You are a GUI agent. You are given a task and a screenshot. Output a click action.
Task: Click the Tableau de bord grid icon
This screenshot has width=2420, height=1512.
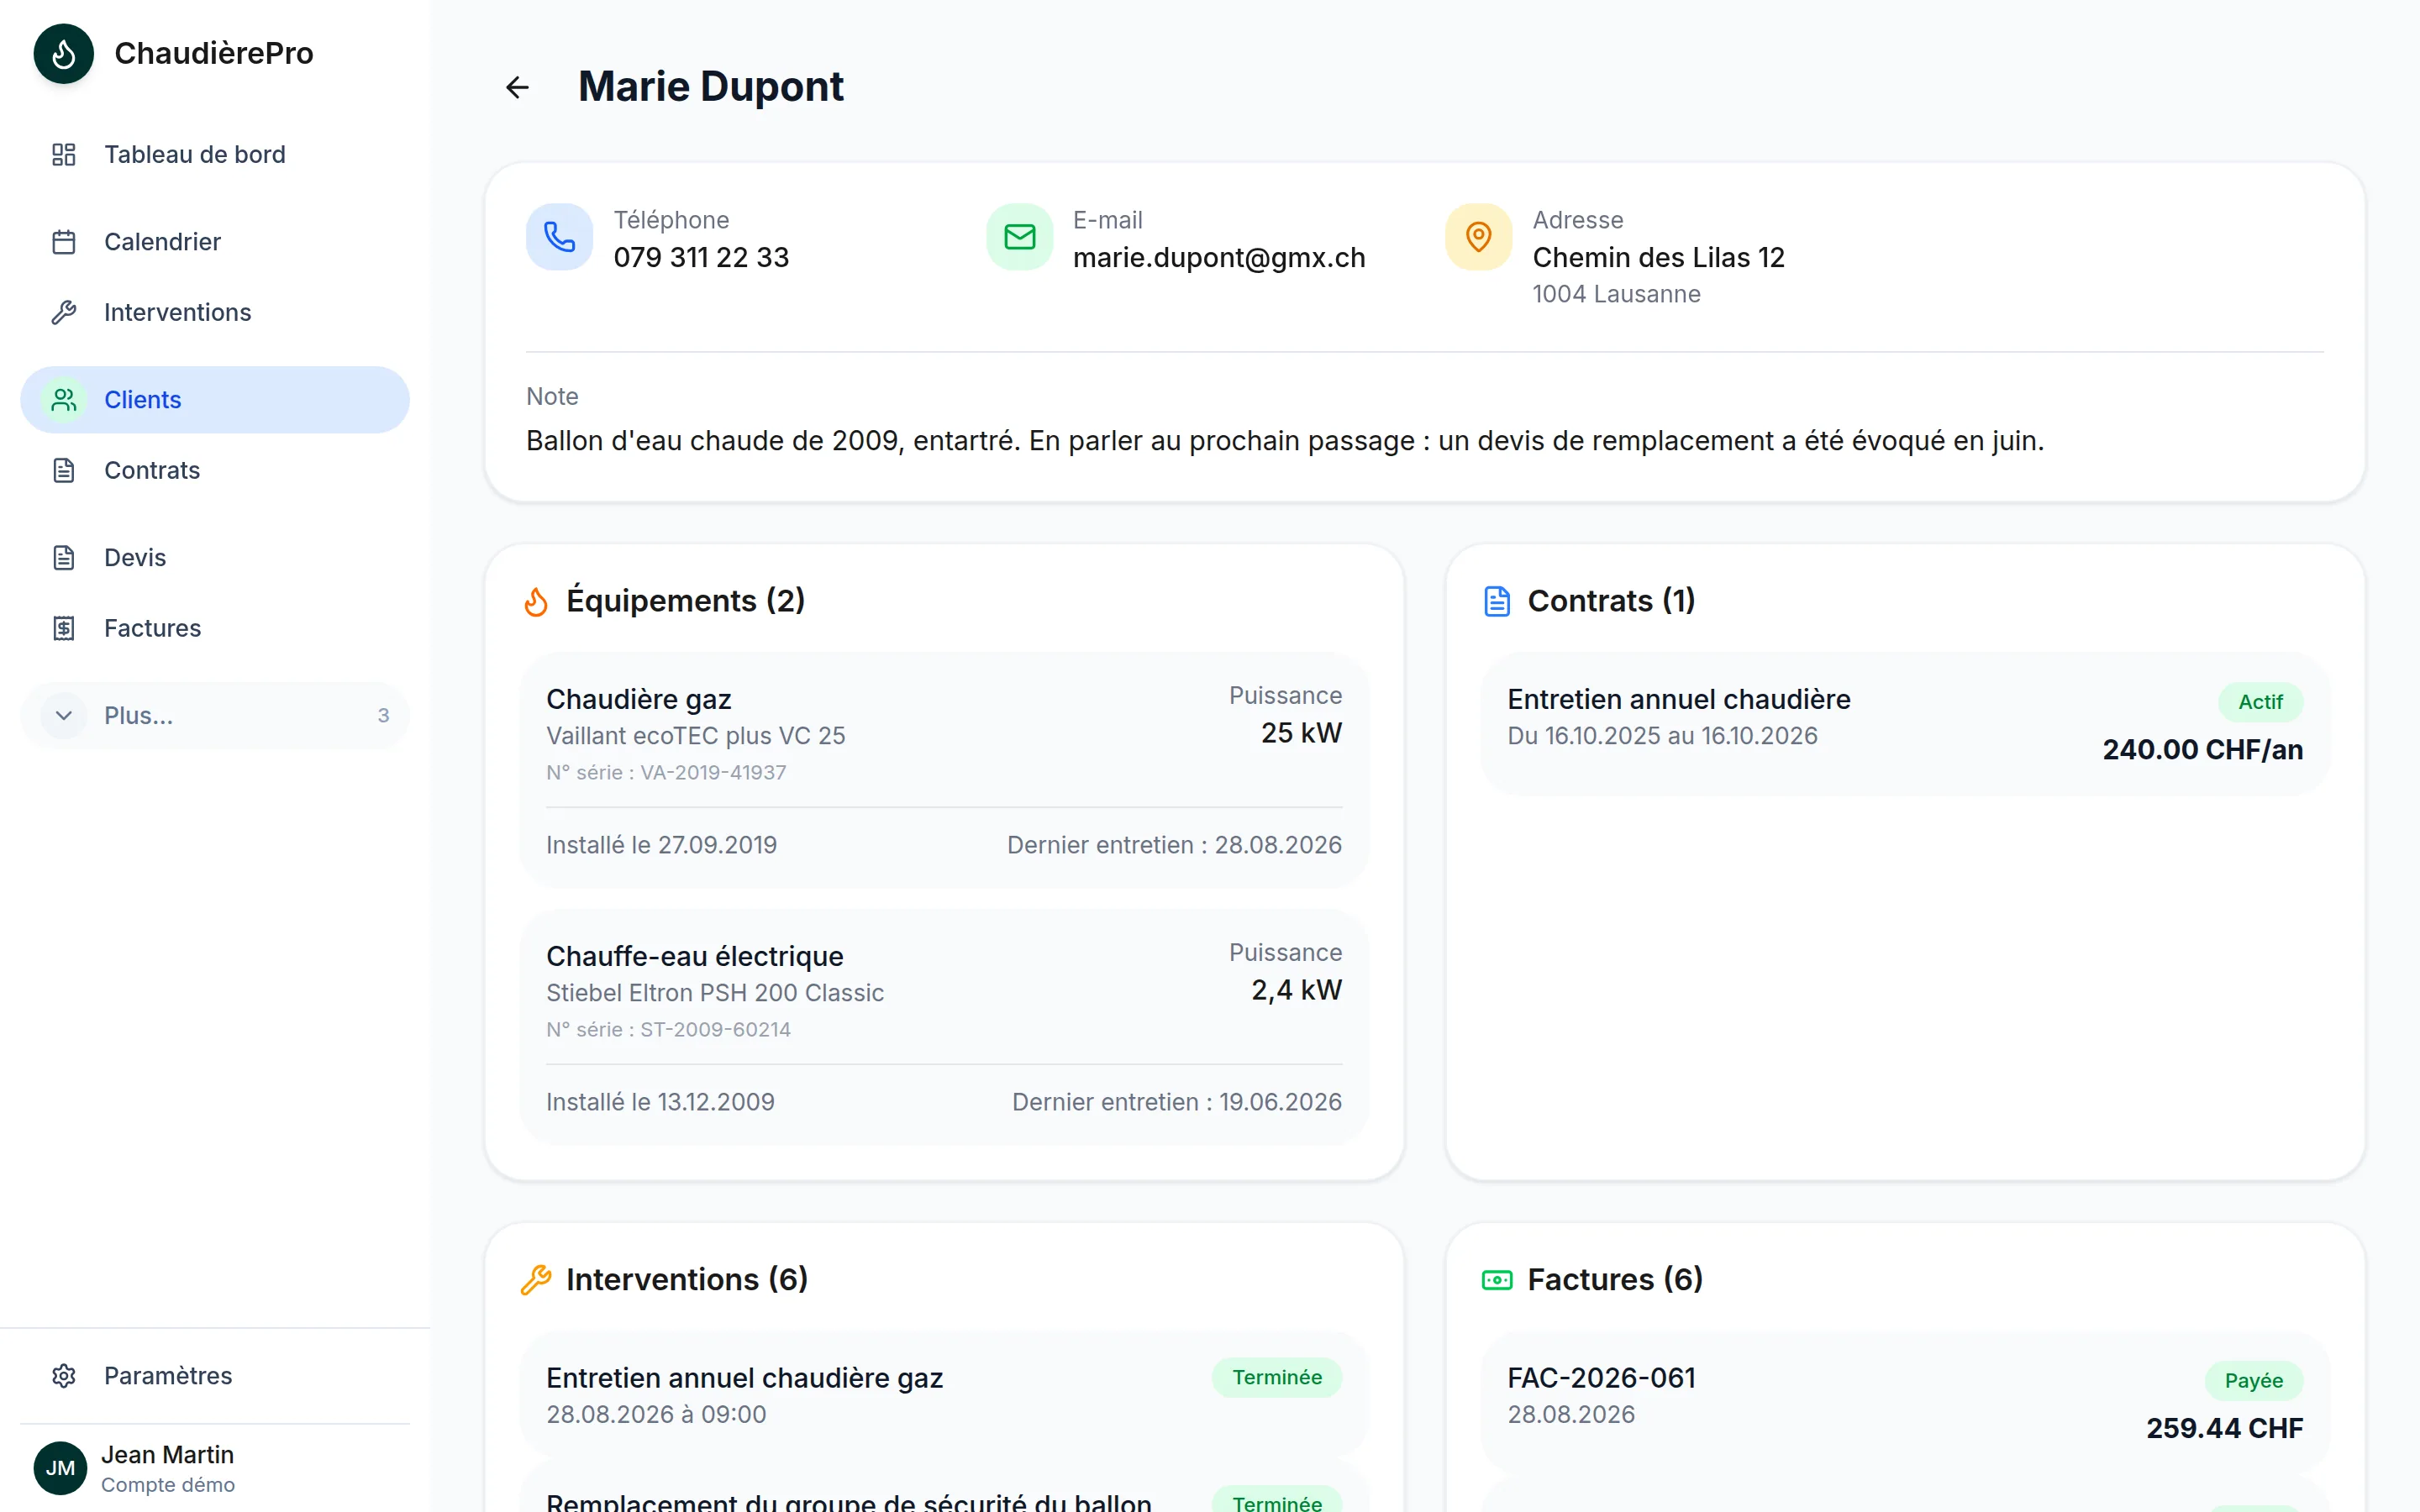point(64,154)
